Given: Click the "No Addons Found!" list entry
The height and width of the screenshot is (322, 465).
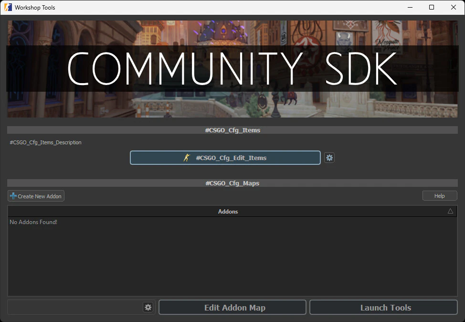Looking at the screenshot, I should click(x=33, y=222).
